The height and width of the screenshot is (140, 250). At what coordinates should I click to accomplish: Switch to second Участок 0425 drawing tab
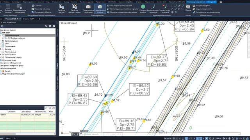[x=29, y=19]
